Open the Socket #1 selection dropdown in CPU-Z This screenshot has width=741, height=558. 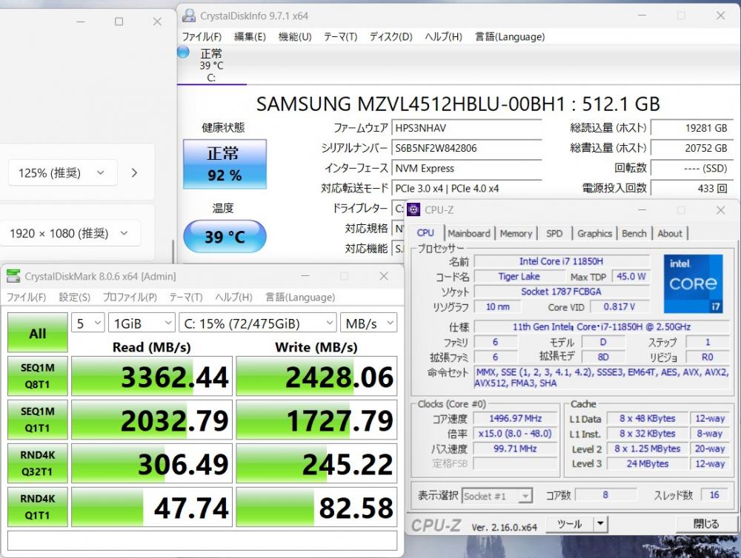coord(497,496)
